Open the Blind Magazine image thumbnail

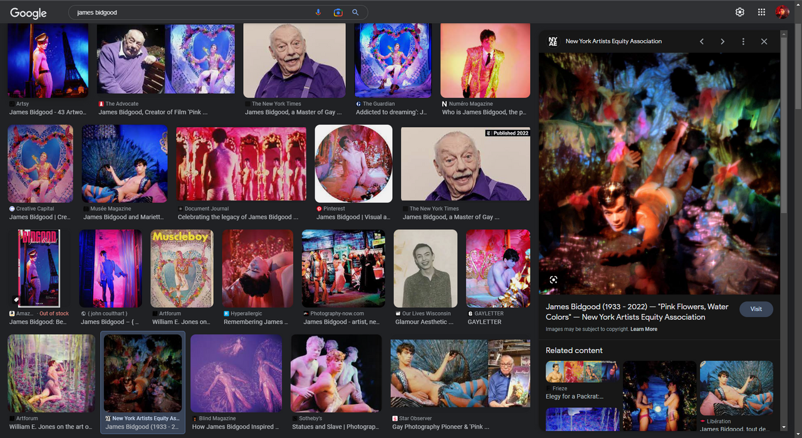pyautogui.click(x=236, y=373)
